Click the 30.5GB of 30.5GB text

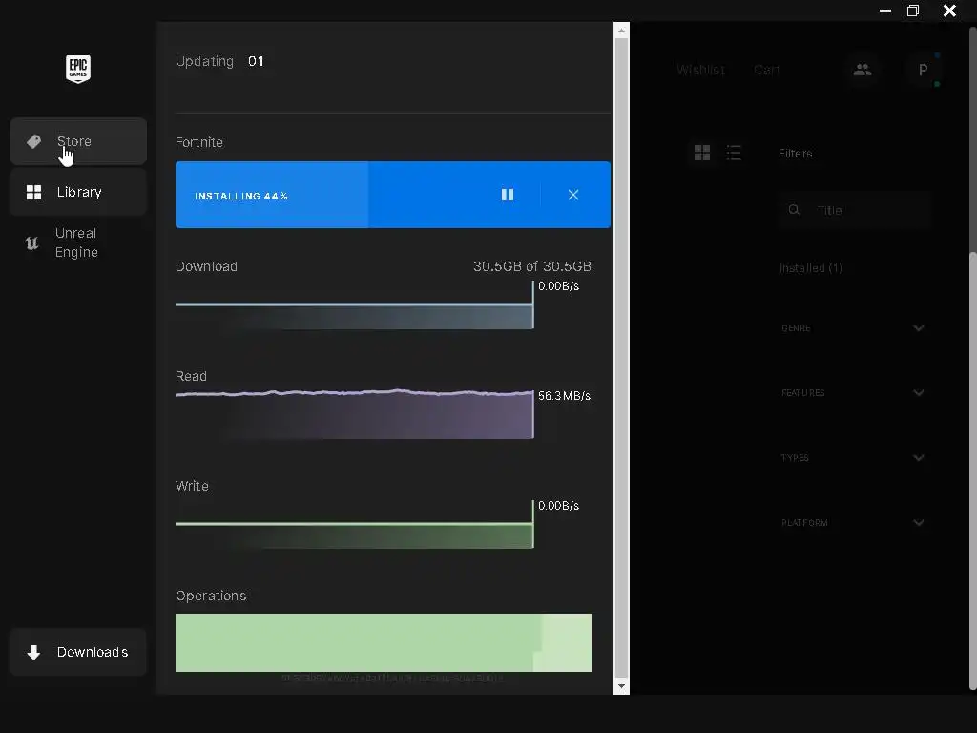coord(532,266)
